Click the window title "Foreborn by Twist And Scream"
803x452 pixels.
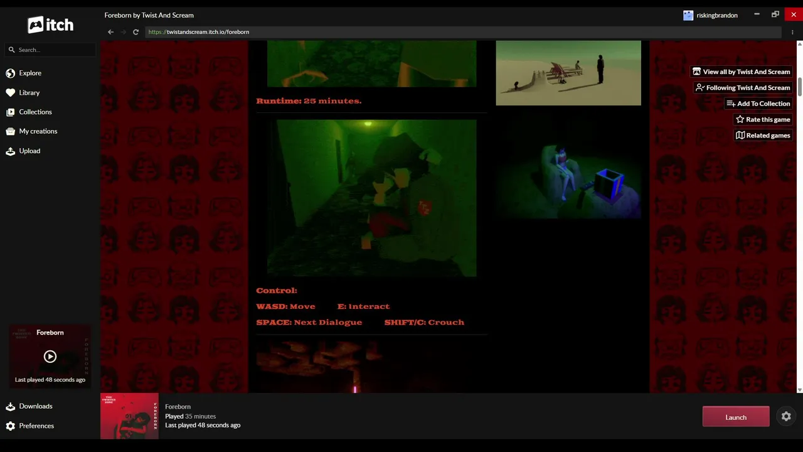pos(149,15)
